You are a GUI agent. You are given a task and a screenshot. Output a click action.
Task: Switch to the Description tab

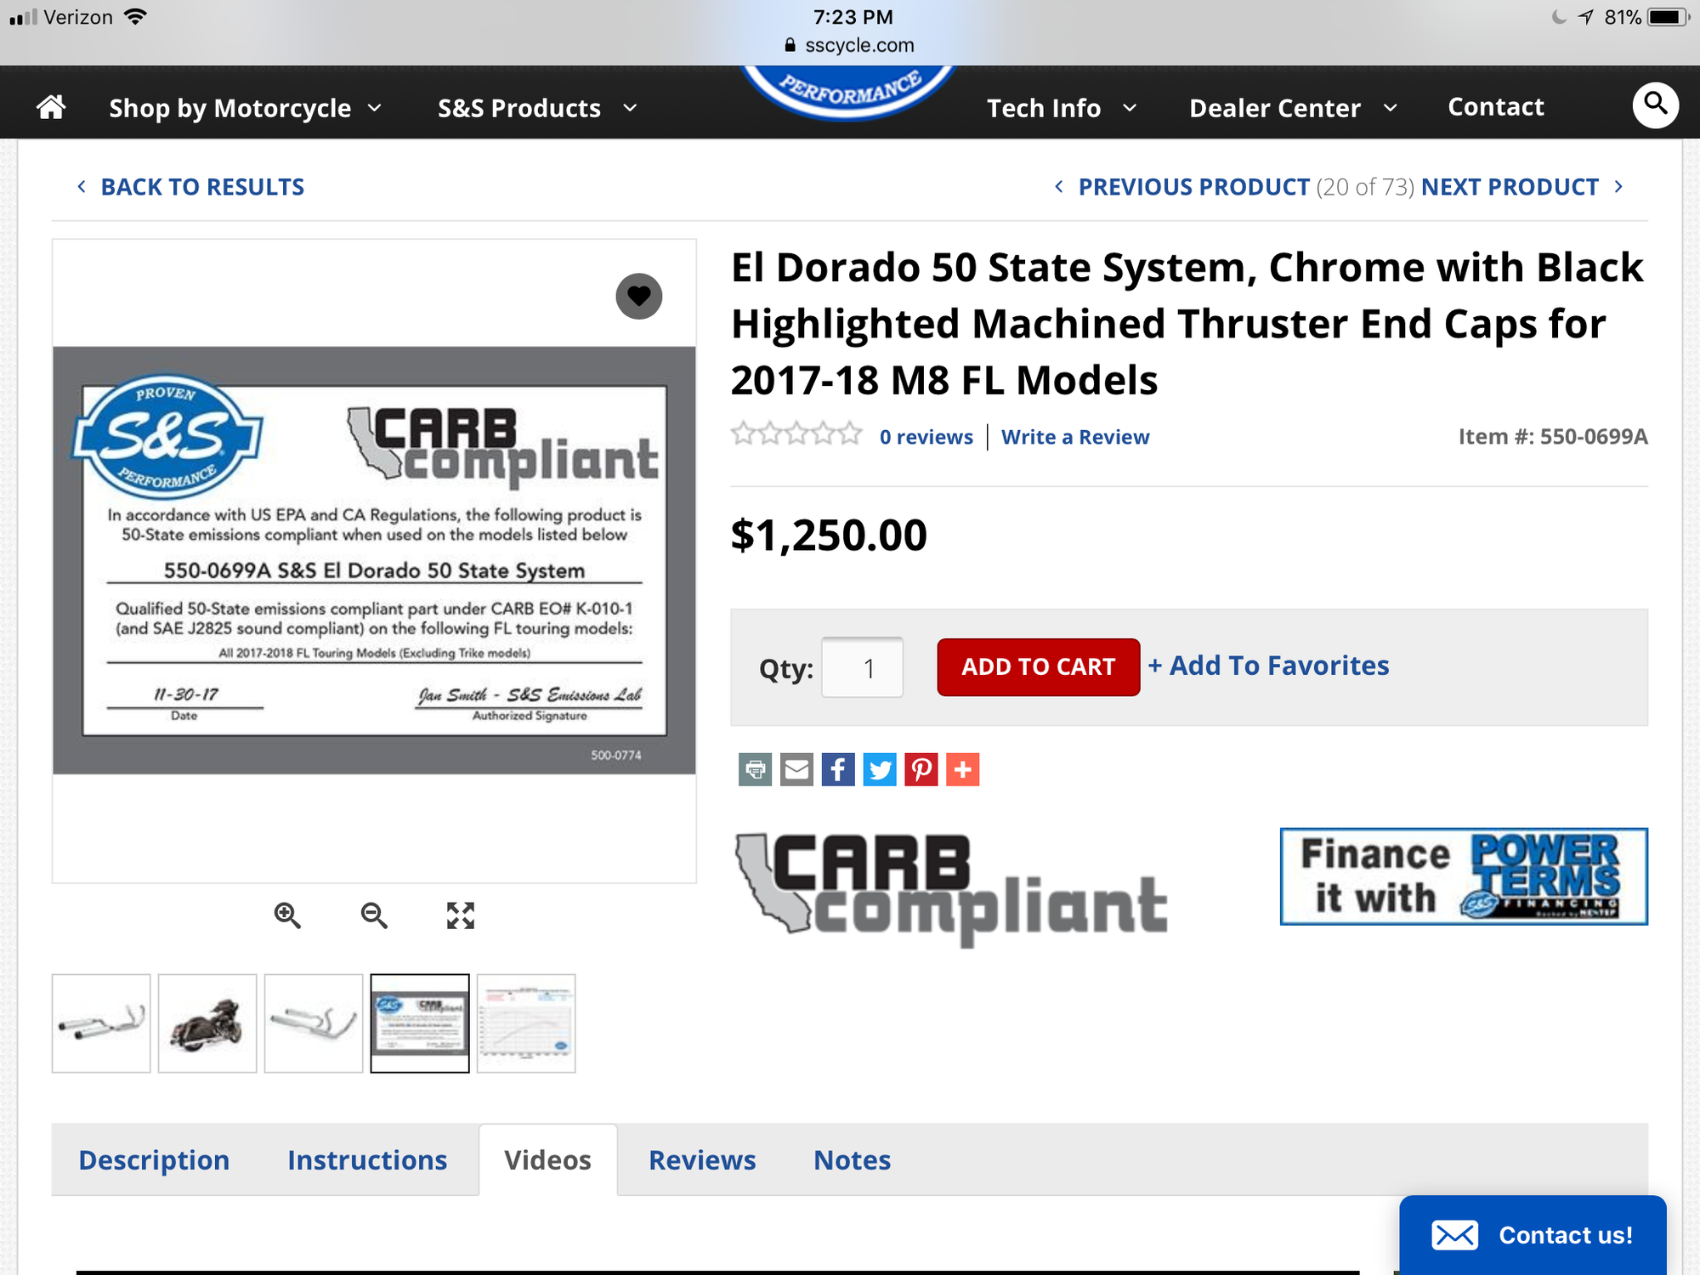coord(154,1160)
